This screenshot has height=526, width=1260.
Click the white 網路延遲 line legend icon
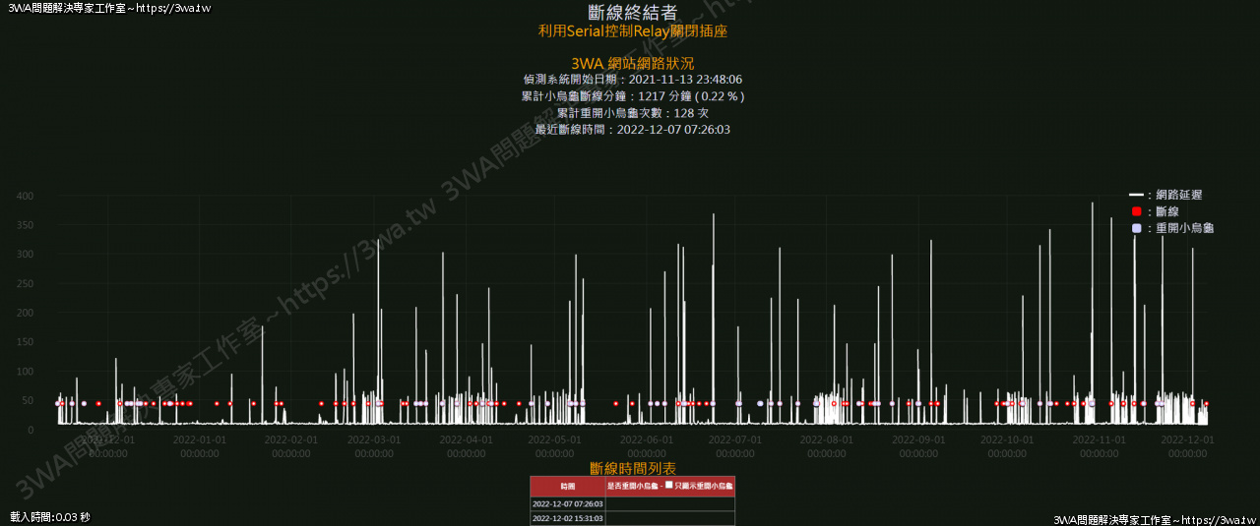[x=1136, y=196]
